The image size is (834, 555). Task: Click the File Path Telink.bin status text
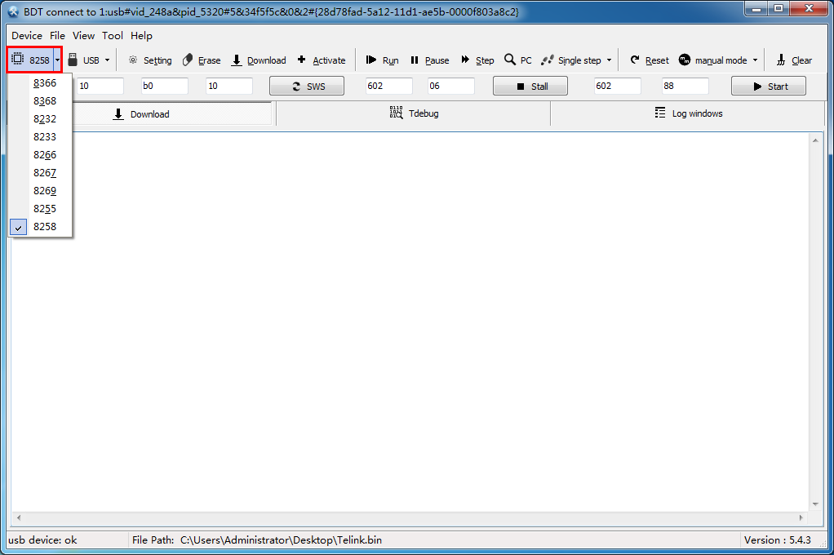click(x=257, y=540)
